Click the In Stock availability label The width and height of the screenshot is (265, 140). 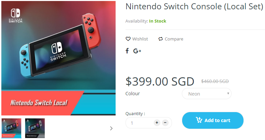(x=158, y=21)
